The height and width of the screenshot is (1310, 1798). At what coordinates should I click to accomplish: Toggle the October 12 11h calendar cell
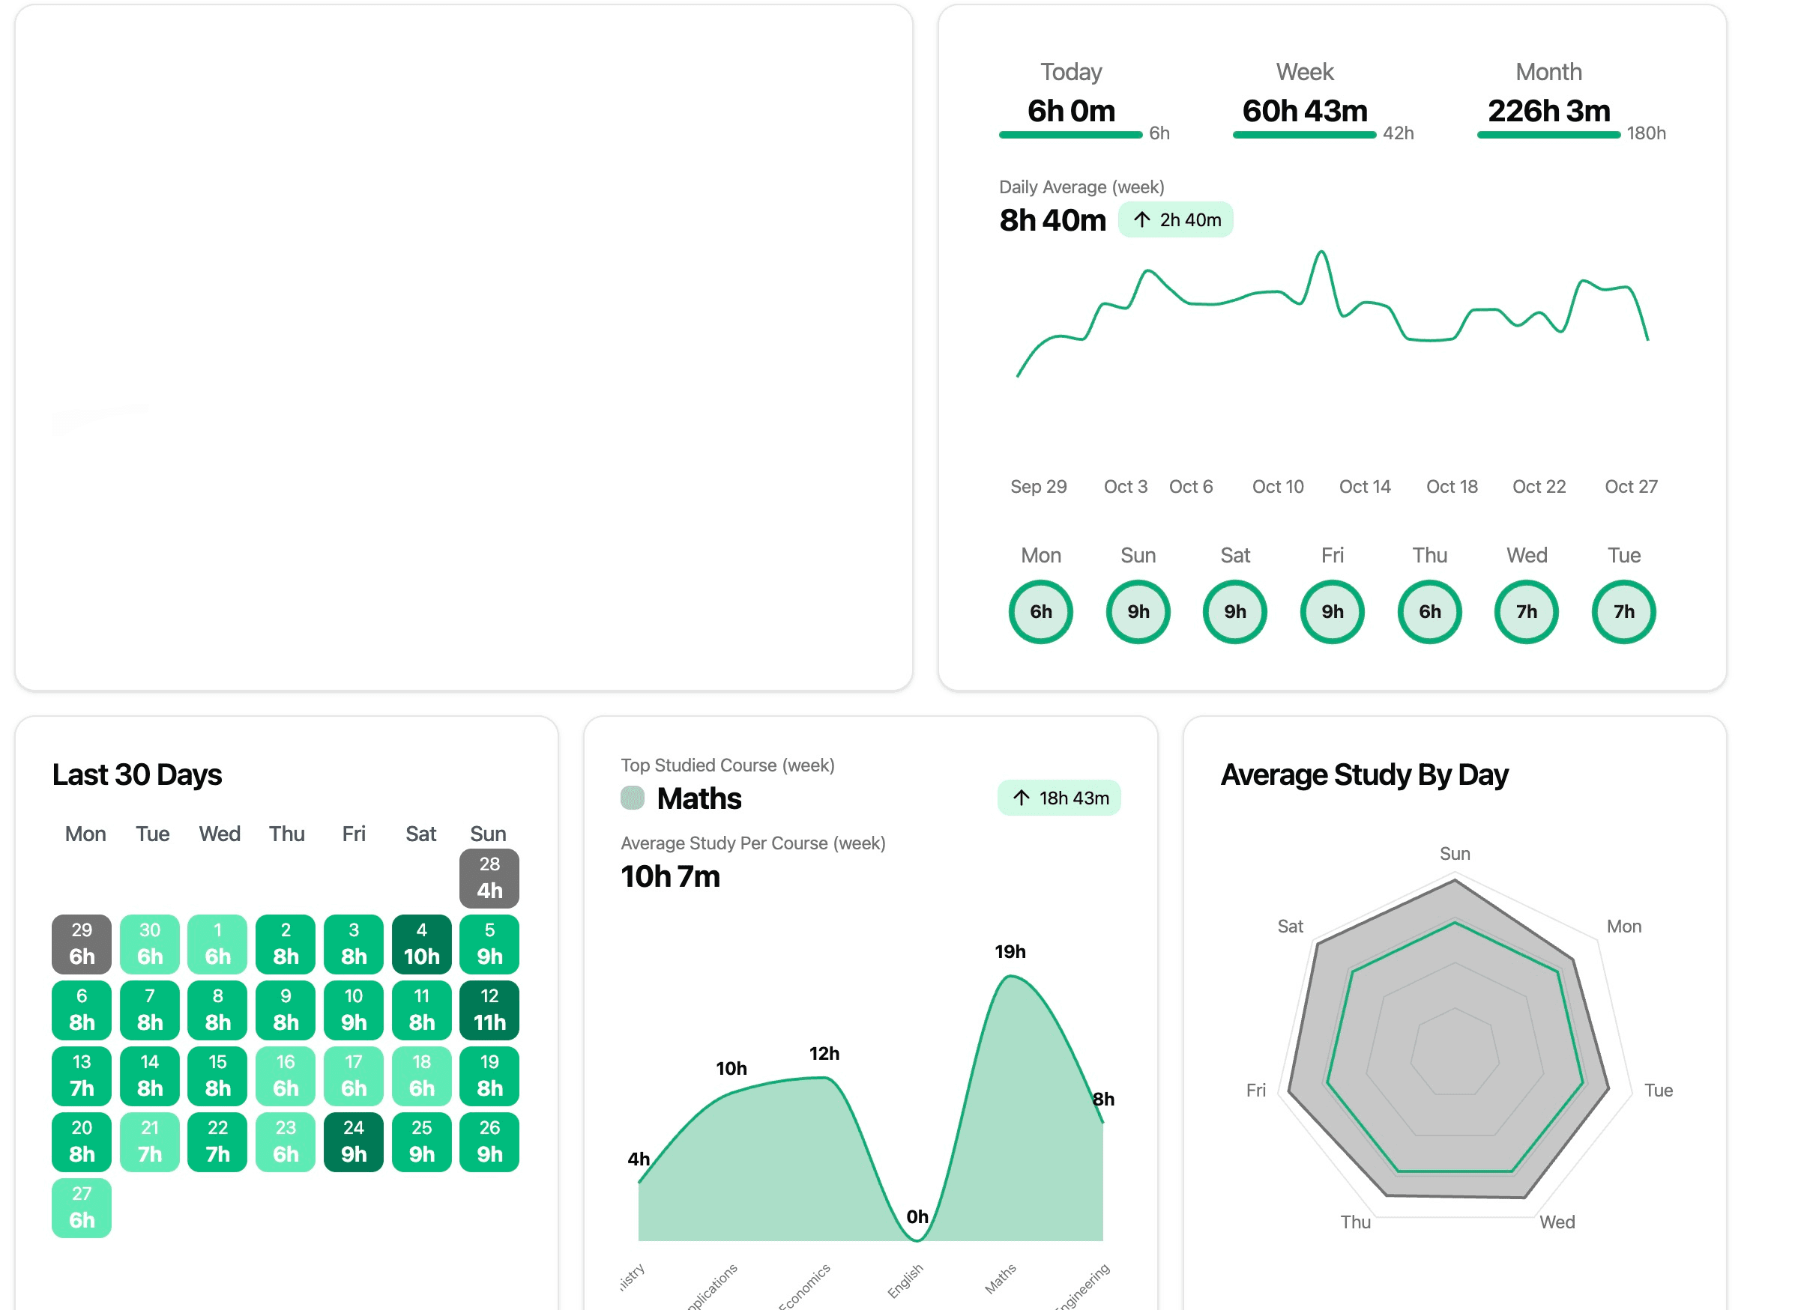click(489, 1010)
